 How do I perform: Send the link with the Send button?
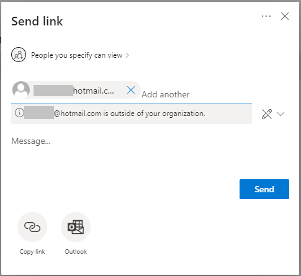tap(264, 189)
